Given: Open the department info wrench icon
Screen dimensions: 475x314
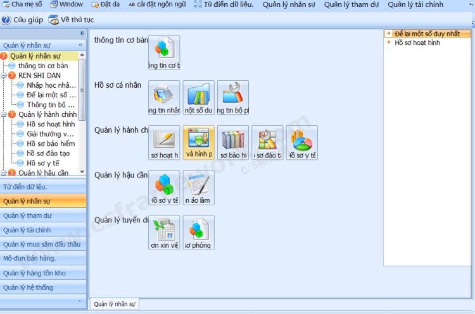Looking at the screenshot, I should click(x=233, y=97).
